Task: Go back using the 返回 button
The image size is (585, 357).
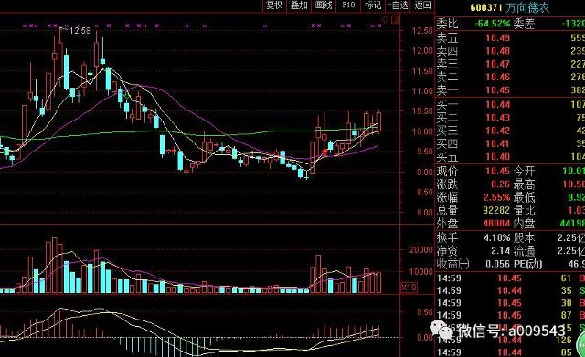Action: click(422, 5)
